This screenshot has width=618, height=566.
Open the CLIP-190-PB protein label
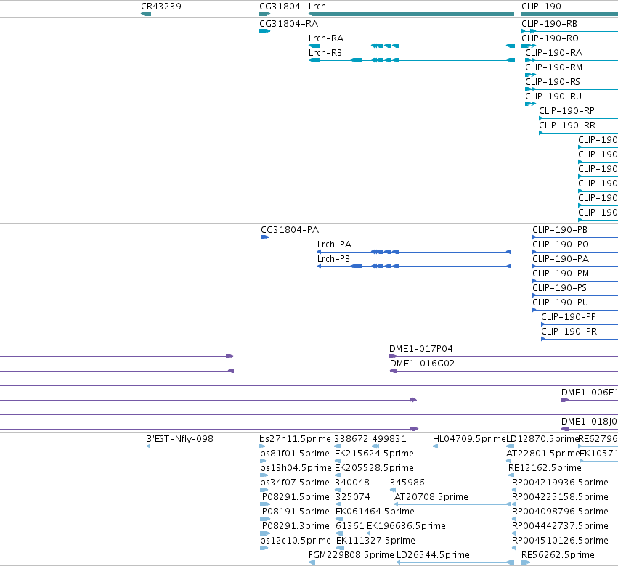point(560,230)
